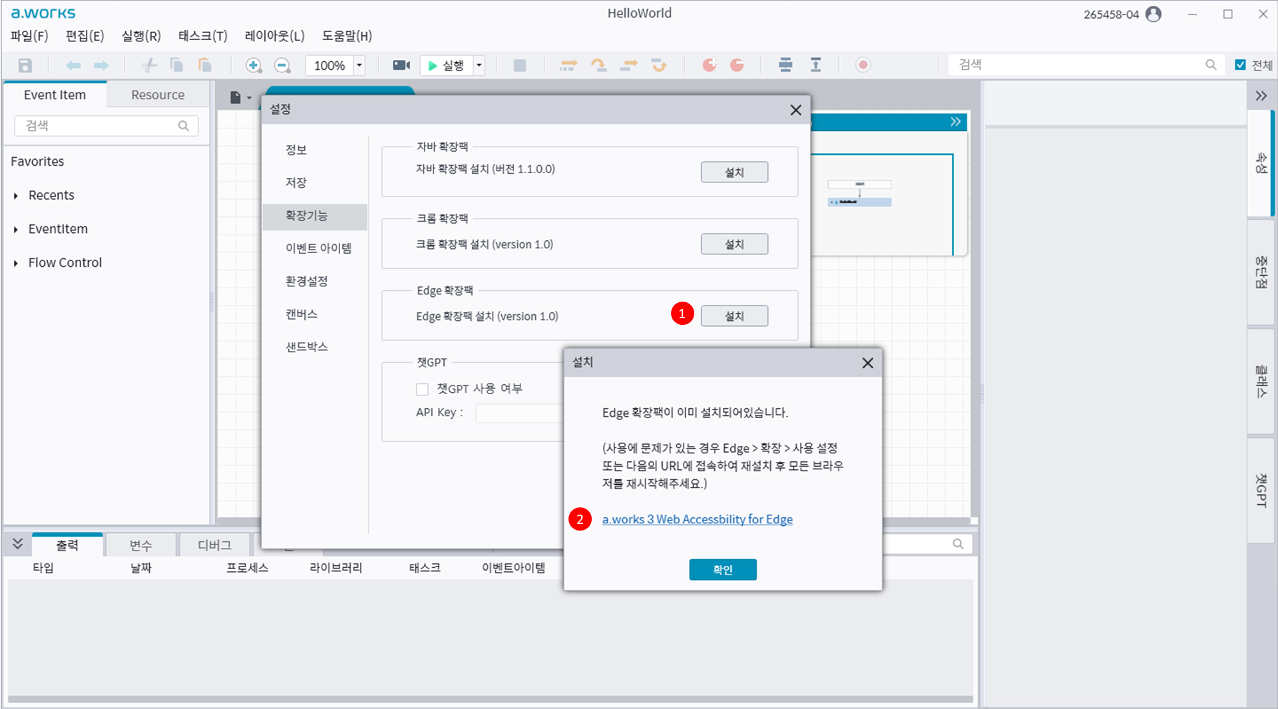
Task: Expand the Recents tree node
Action: pyautogui.click(x=15, y=196)
